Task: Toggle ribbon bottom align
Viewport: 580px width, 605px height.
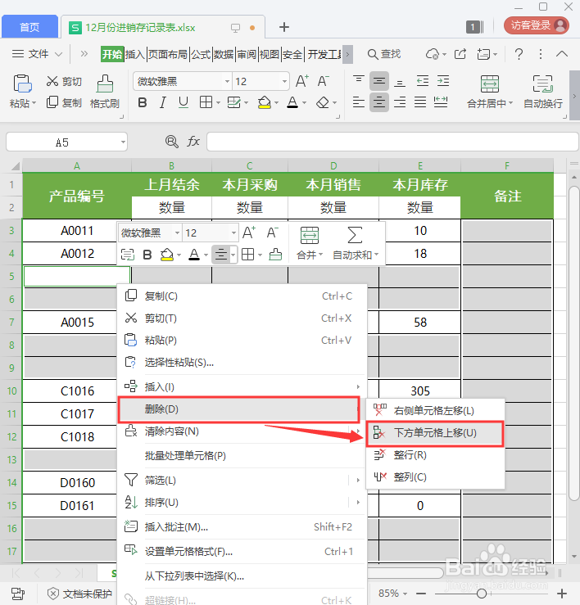Action: pos(400,81)
